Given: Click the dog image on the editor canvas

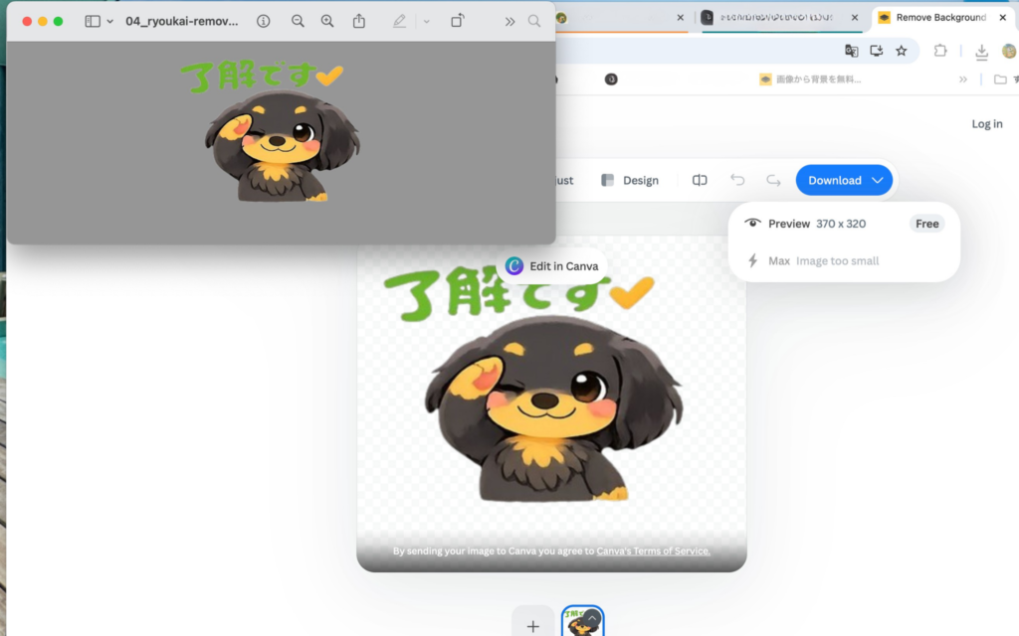Looking at the screenshot, I should (553, 408).
